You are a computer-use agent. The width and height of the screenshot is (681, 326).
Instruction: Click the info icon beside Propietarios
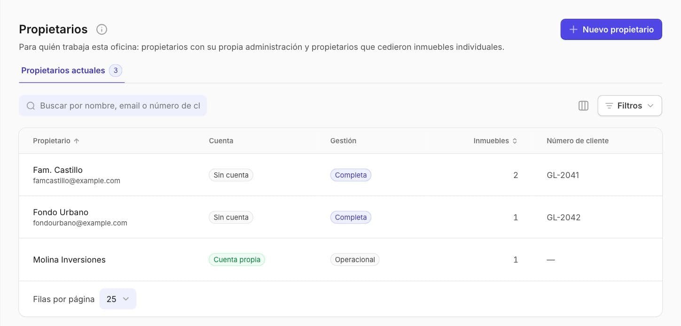[x=102, y=30]
